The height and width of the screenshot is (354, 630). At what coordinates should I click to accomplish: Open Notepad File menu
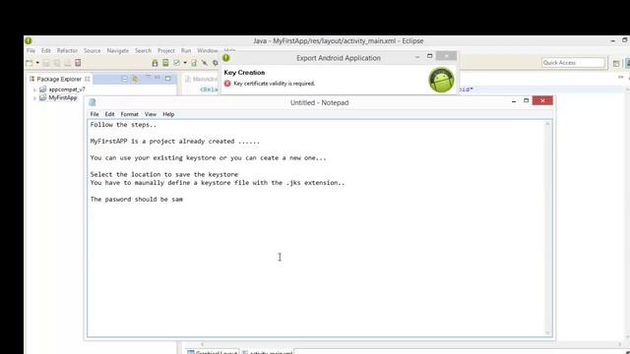(x=94, y=114)
